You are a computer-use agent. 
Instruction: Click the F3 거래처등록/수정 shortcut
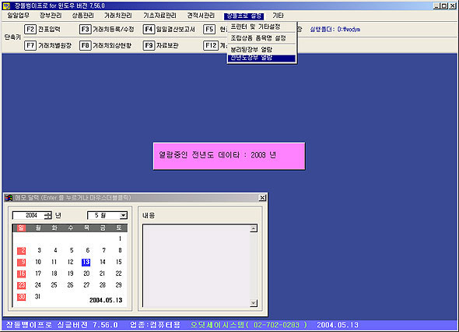107,30
